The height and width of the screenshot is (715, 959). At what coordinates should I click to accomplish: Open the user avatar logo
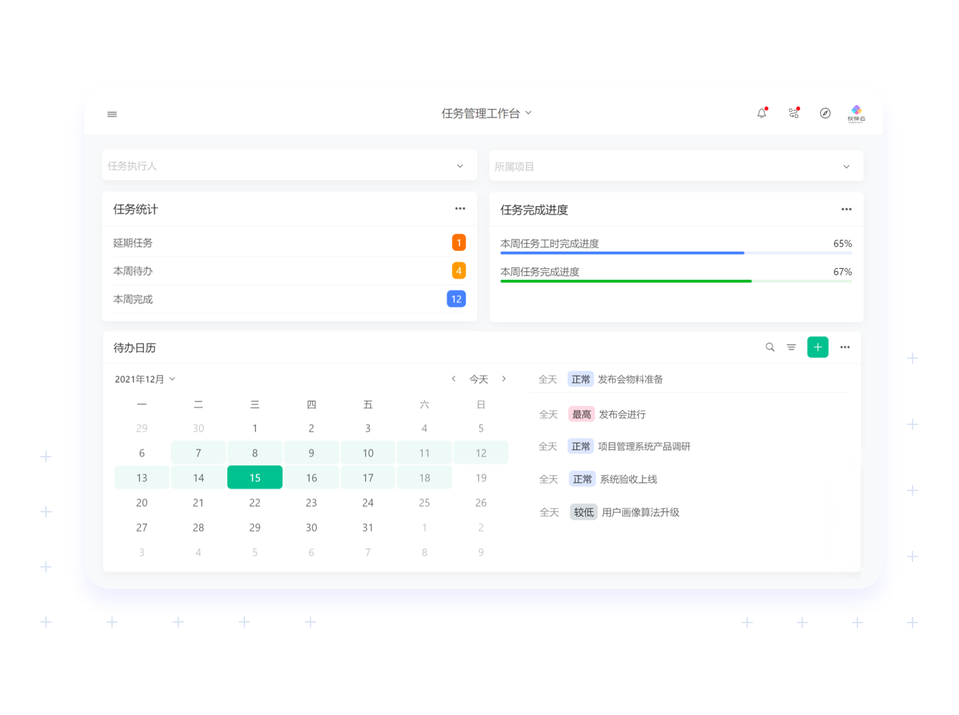[856, 113]
